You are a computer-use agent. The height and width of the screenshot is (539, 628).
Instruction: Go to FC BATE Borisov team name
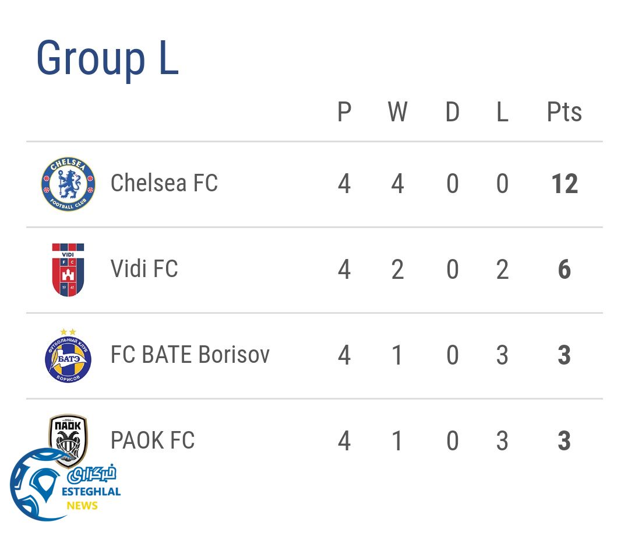point(190,355)
